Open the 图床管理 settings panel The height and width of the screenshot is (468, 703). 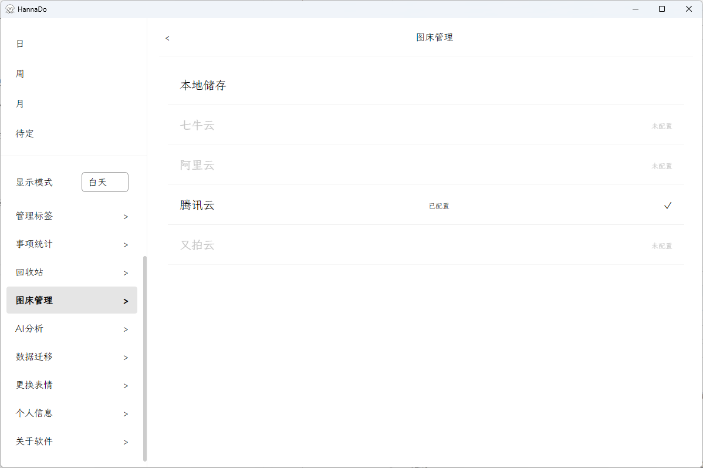(x=33, y=300)
